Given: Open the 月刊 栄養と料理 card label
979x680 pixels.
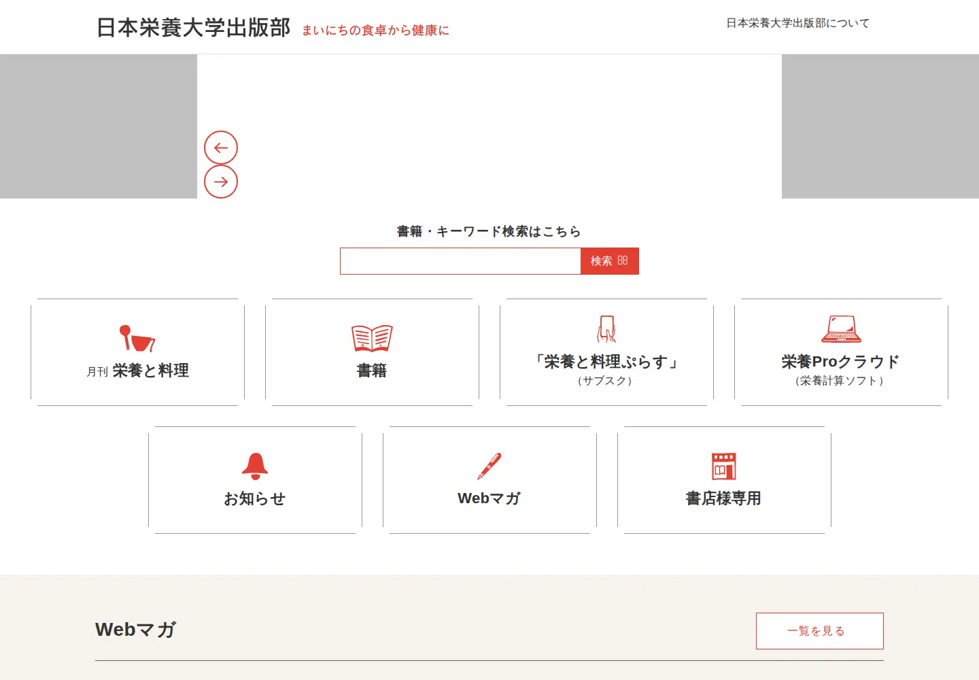Looking at the screenshot, I should 138,371.
